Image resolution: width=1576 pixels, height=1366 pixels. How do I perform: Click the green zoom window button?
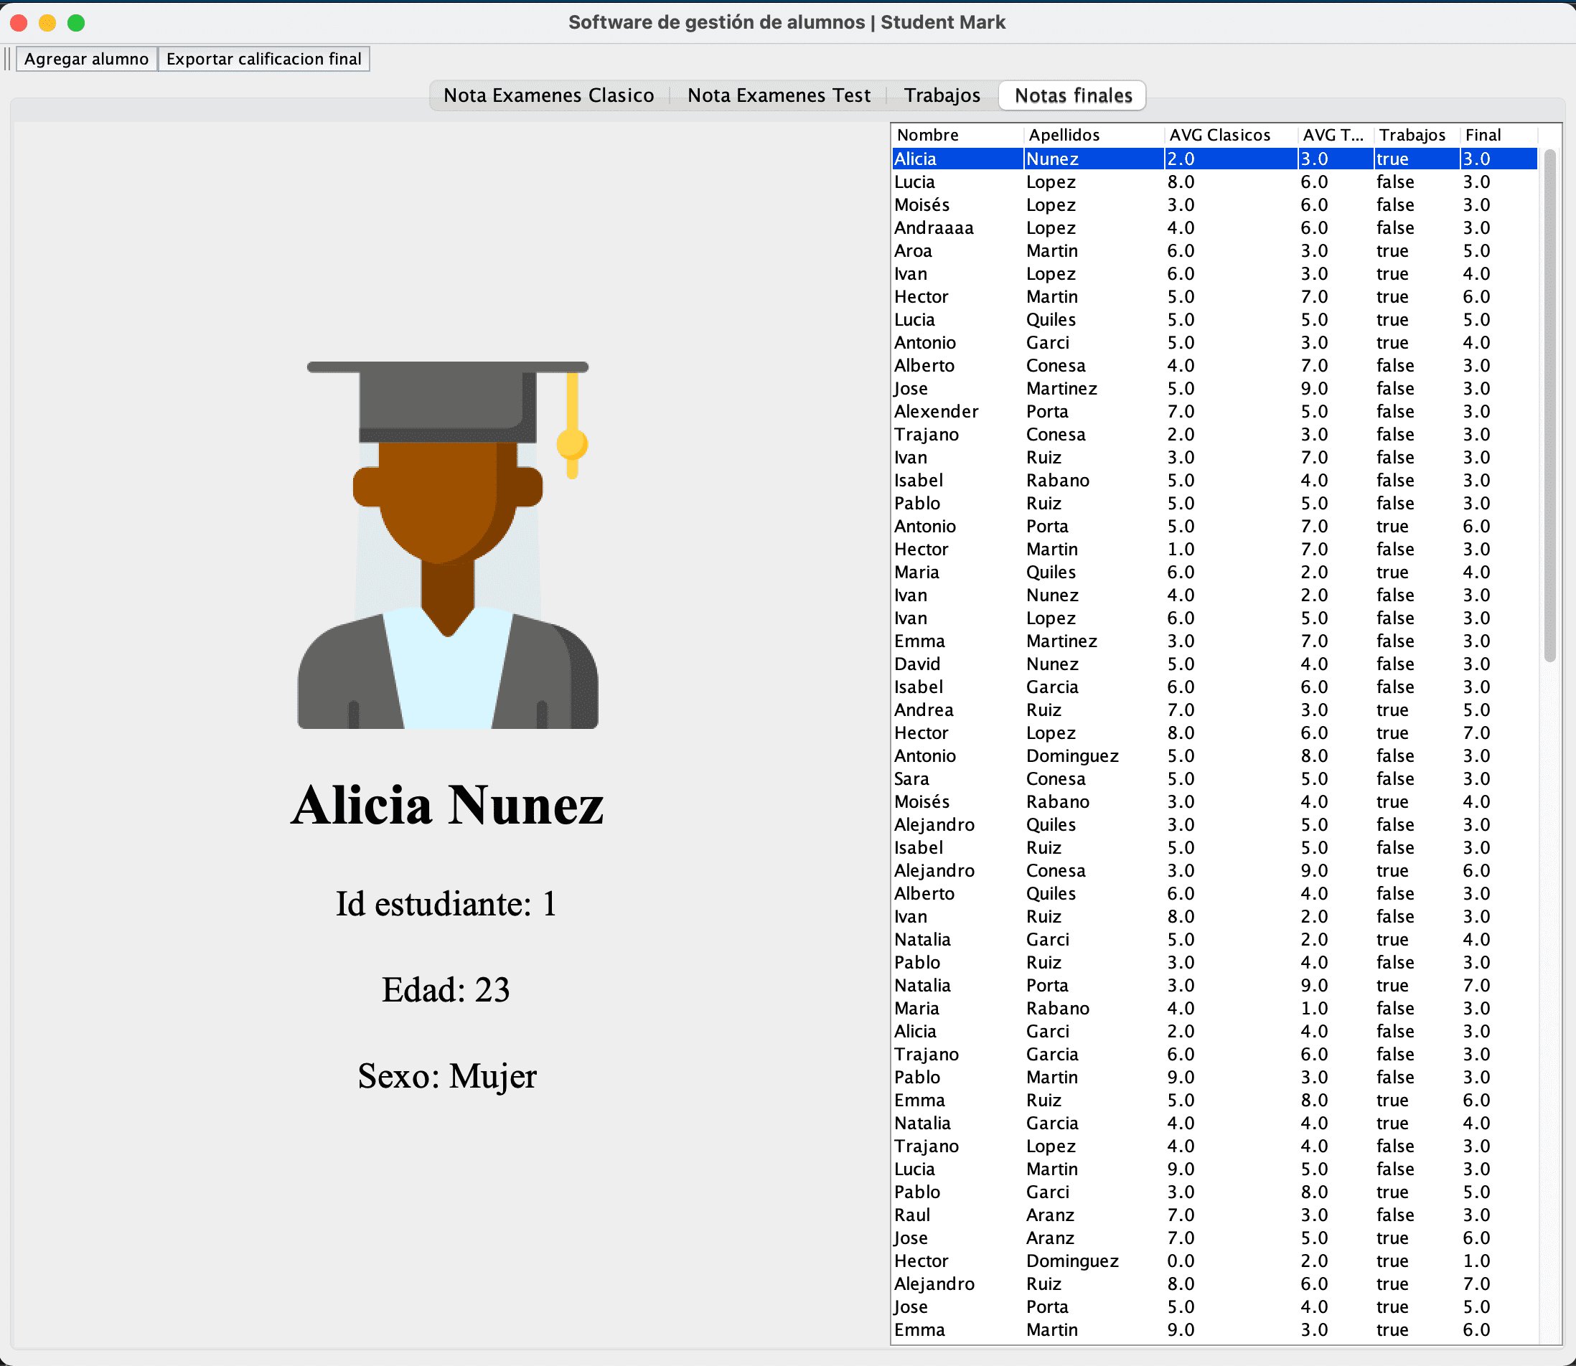pyautogui.click(x=76, y=23)
